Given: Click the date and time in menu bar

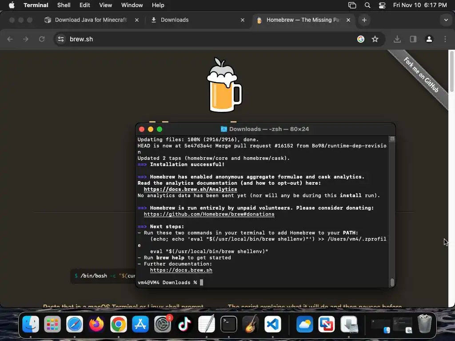Looking at the screenshot, I should coord(420,5).
